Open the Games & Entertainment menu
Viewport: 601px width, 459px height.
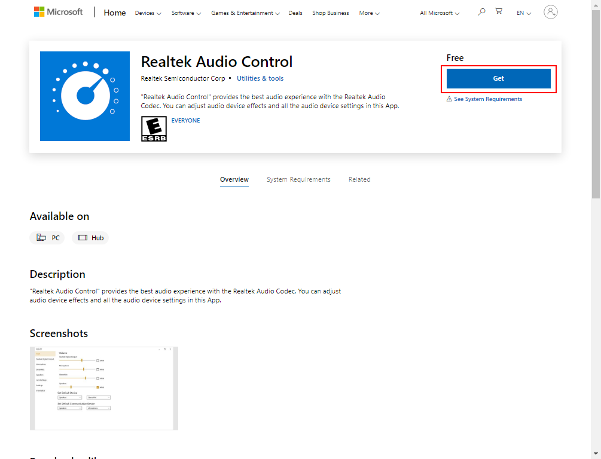(245, 13)
